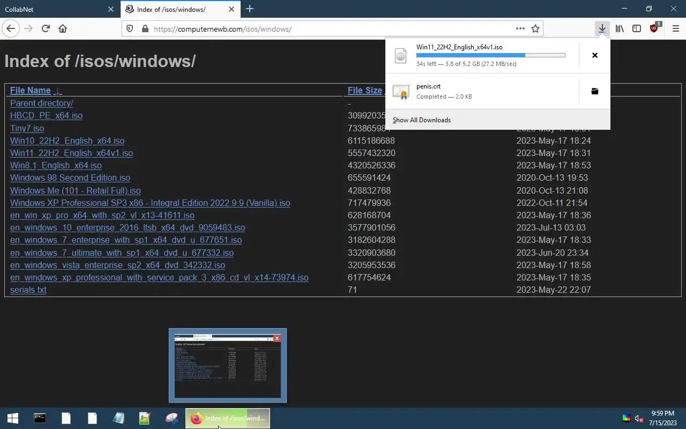Screen dimensions: 686x429
Task: Click the penis.crt certificate file icon
Action: pyautogui.click(x=401, y=92)
